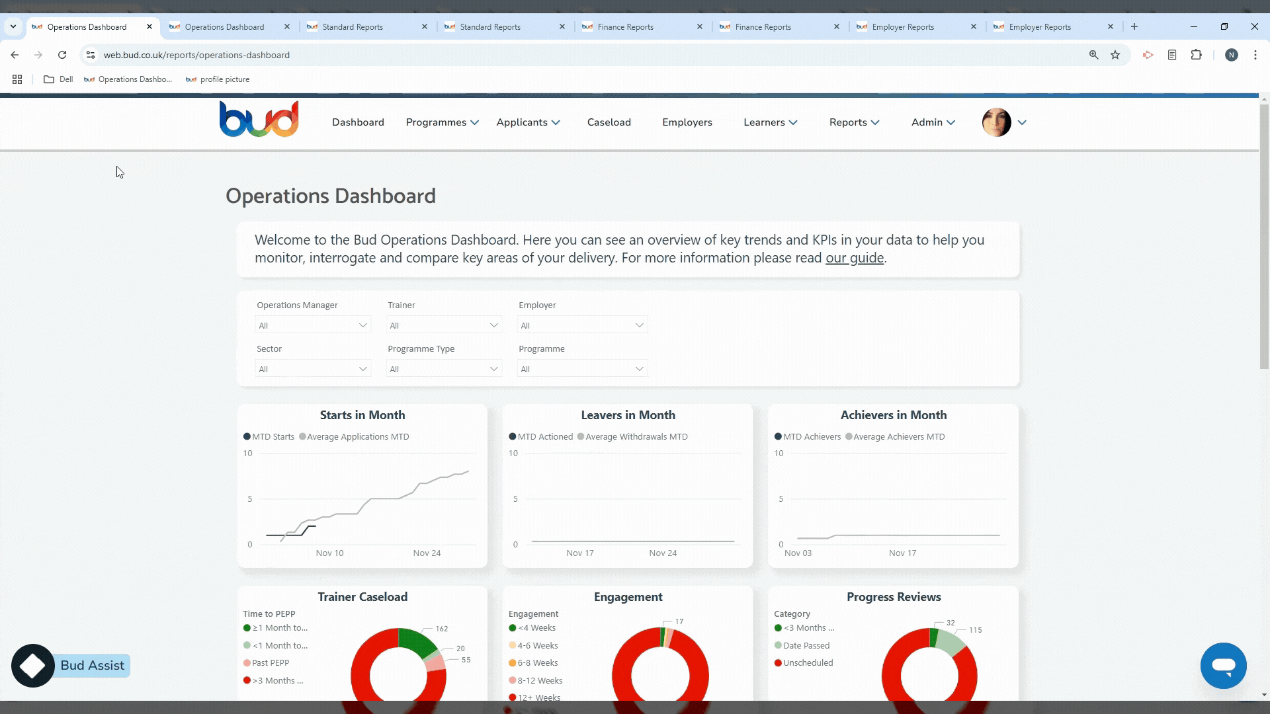1270x714 pixels.
Task: Click the Chrome profile N icon
Action: pyautogui.click(x=1231, y=55)
